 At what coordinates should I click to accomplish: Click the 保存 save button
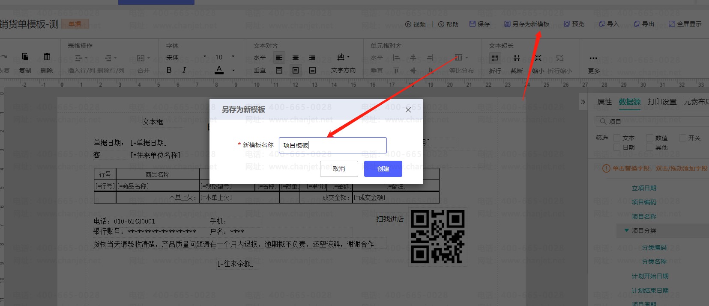click(x=479, y=24)
